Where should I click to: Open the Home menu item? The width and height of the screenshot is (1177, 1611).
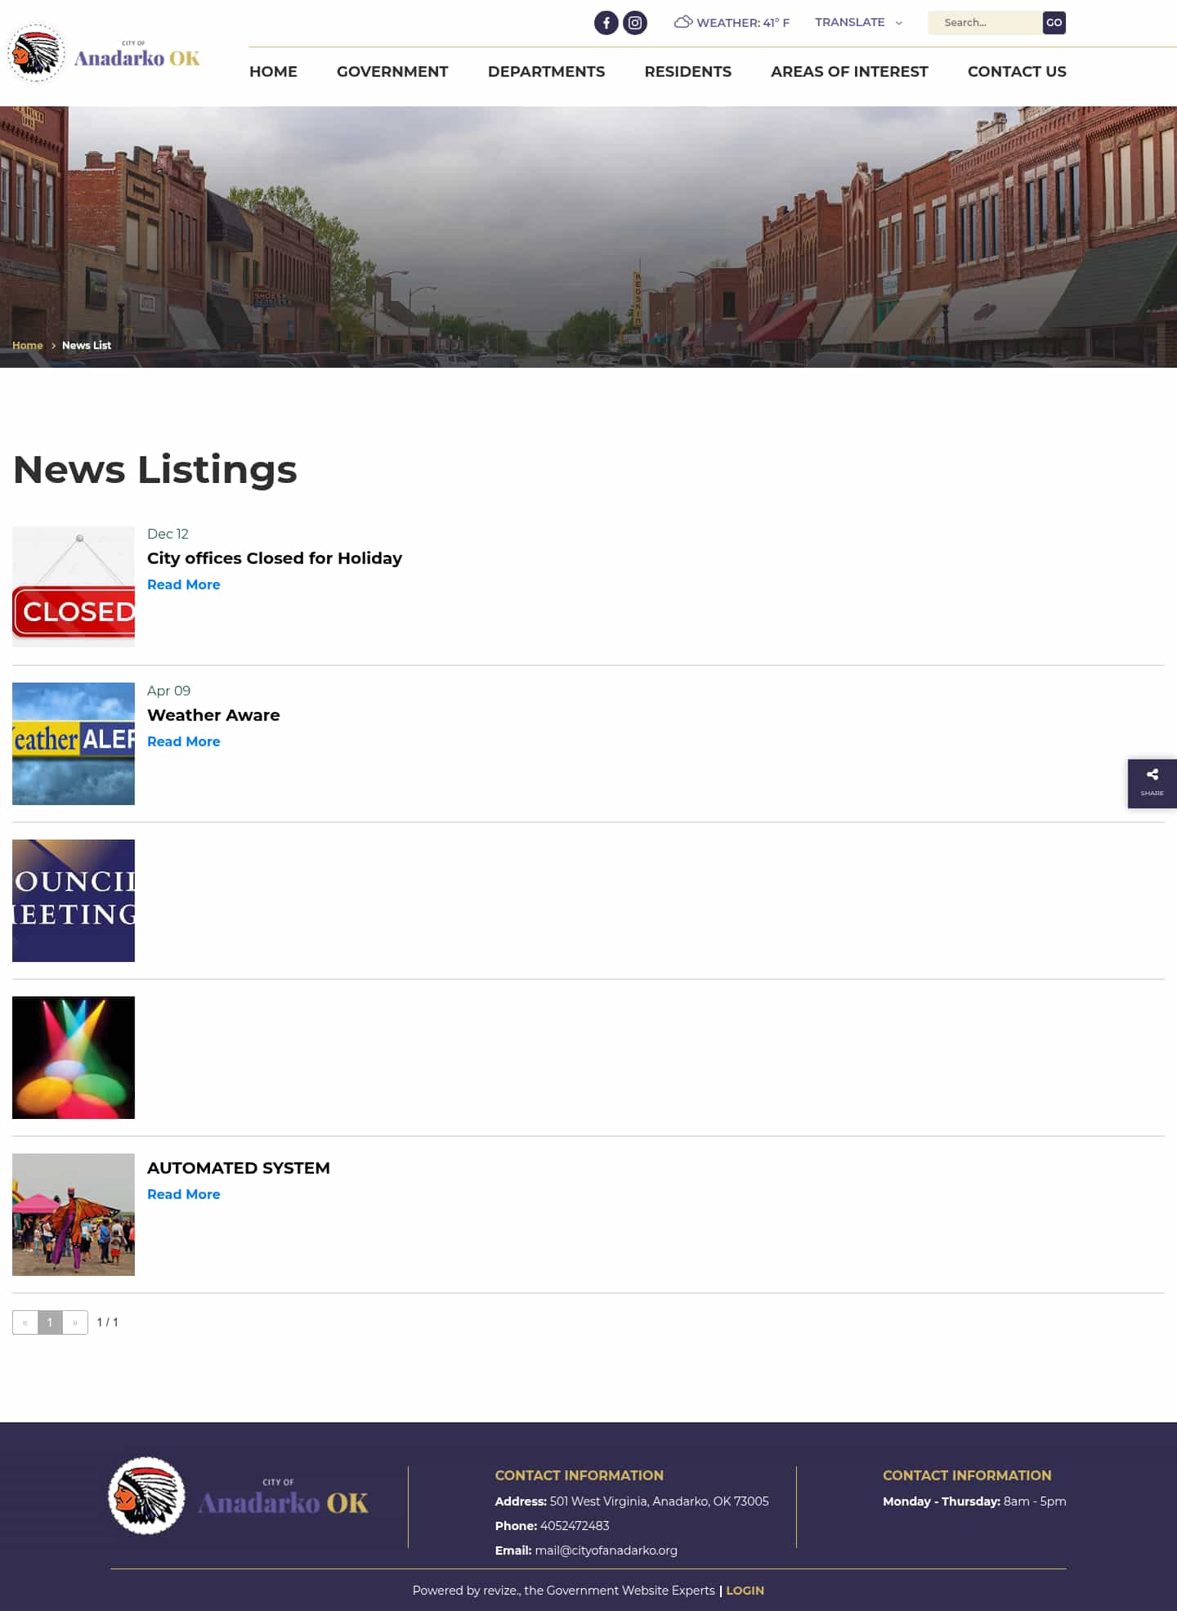273,72
